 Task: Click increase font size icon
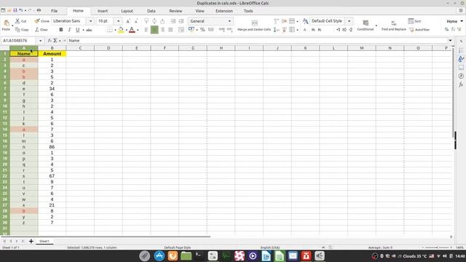click(128, 21)
